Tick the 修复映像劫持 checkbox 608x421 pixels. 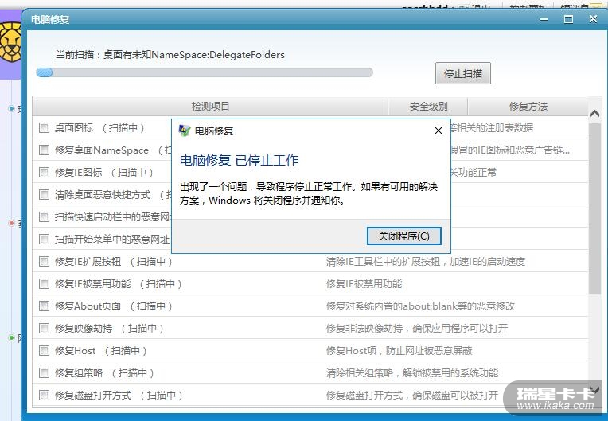(45, 329)
